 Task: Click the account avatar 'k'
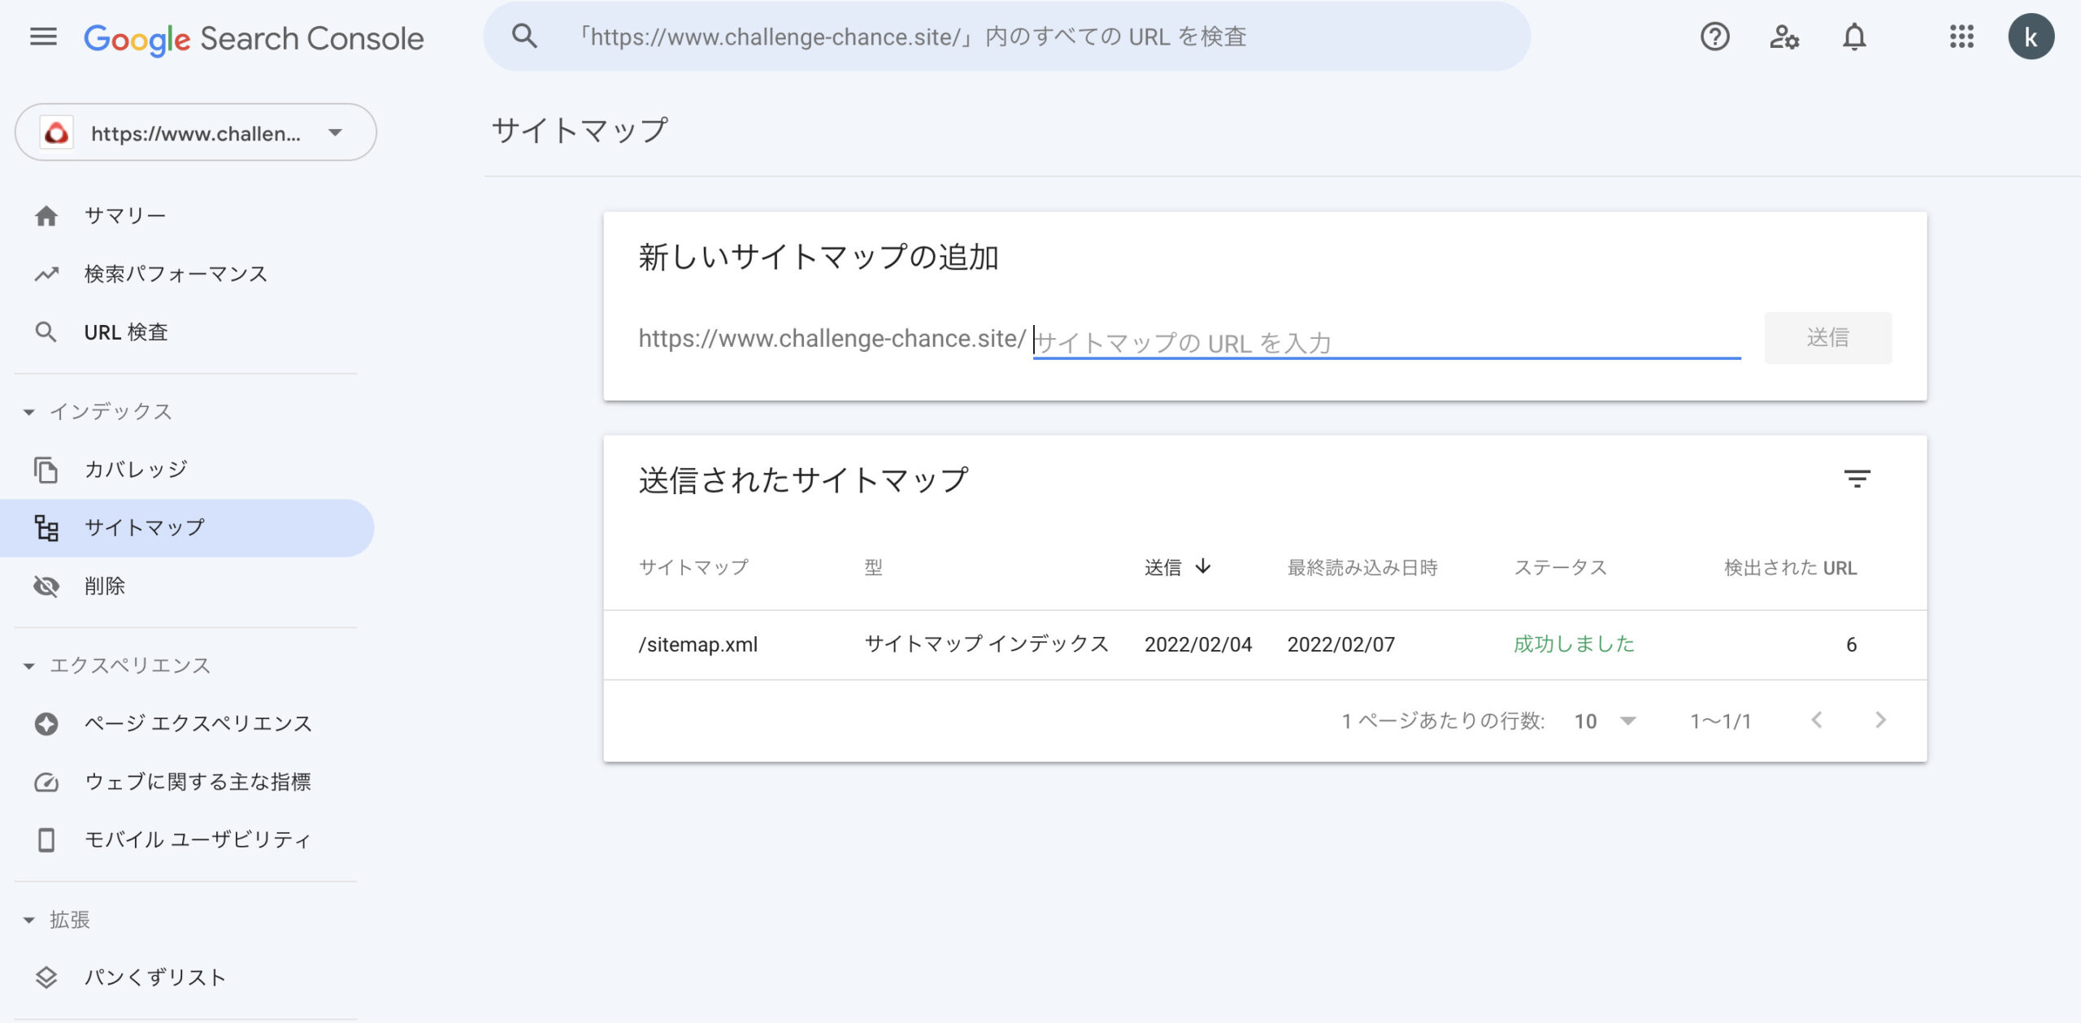pos(2030,37)
